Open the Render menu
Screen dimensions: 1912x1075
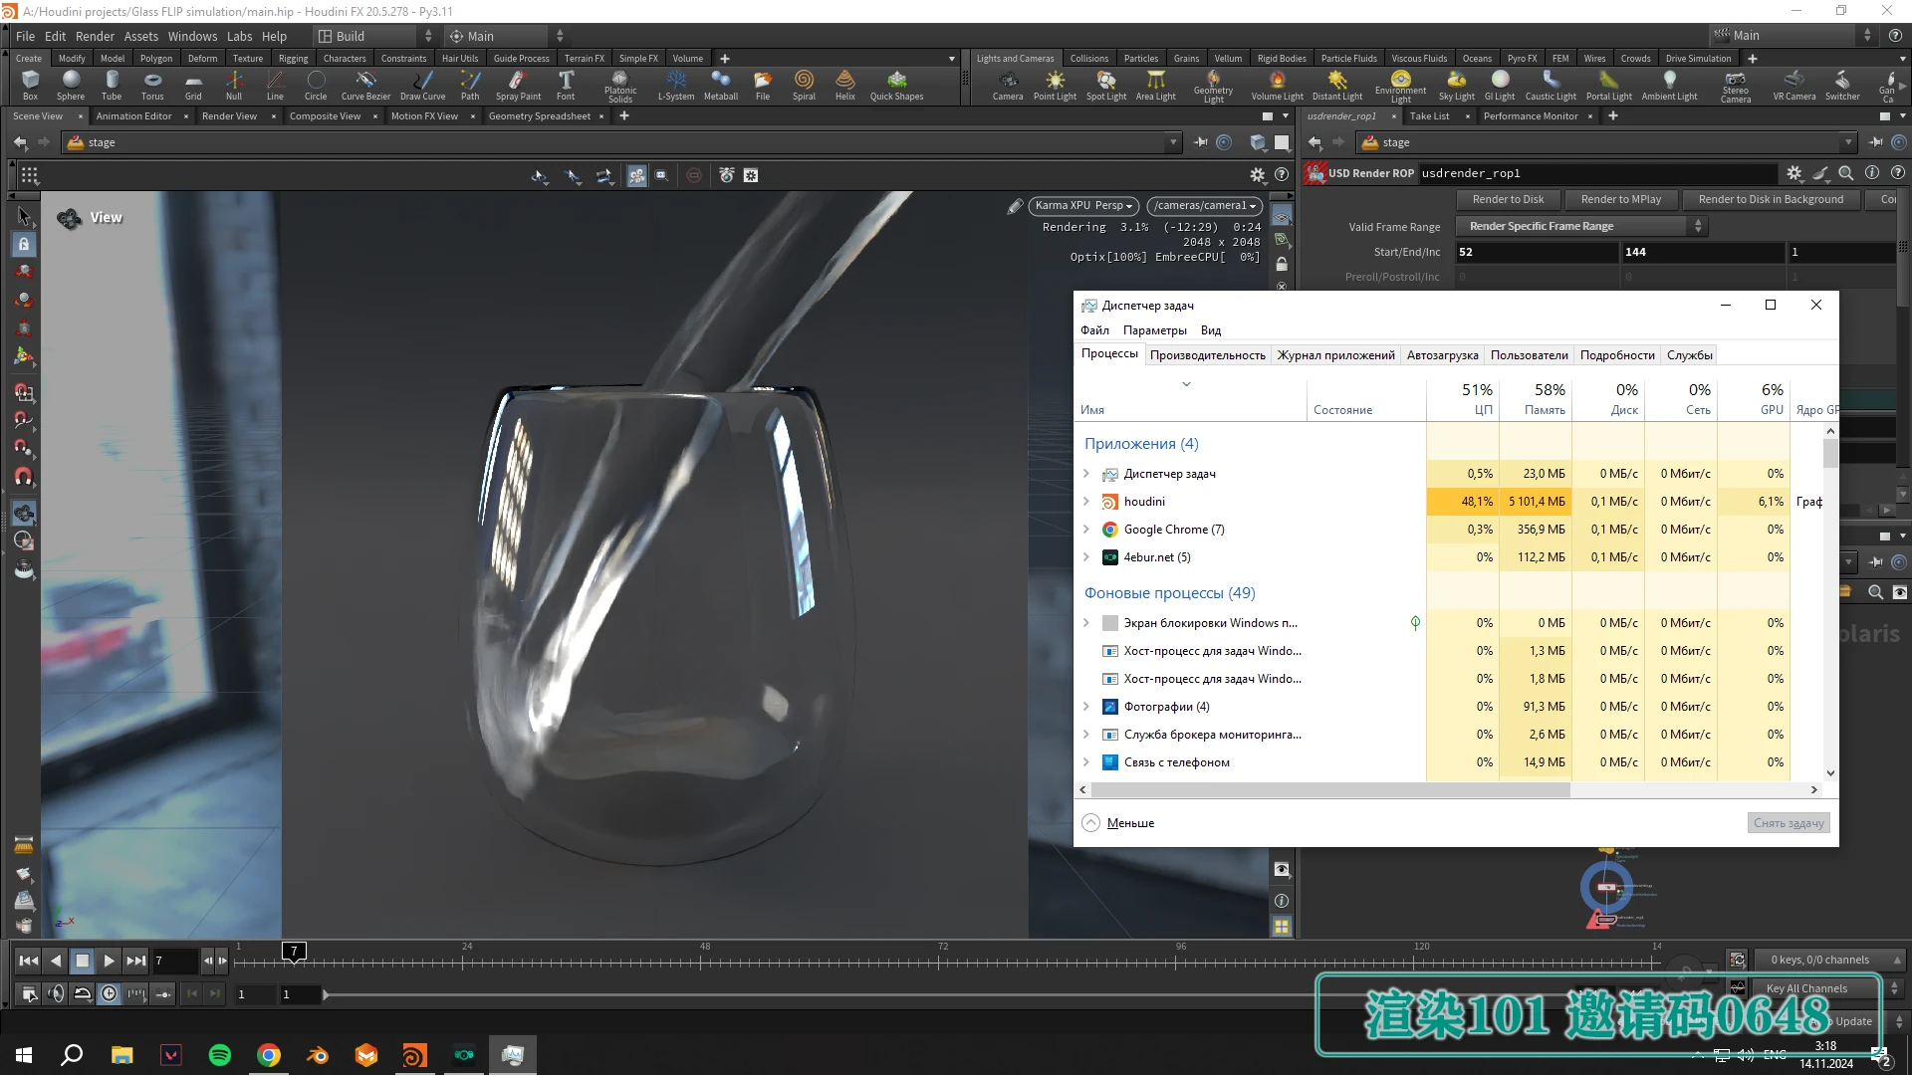pyautogui.click(x=95, y=36)
